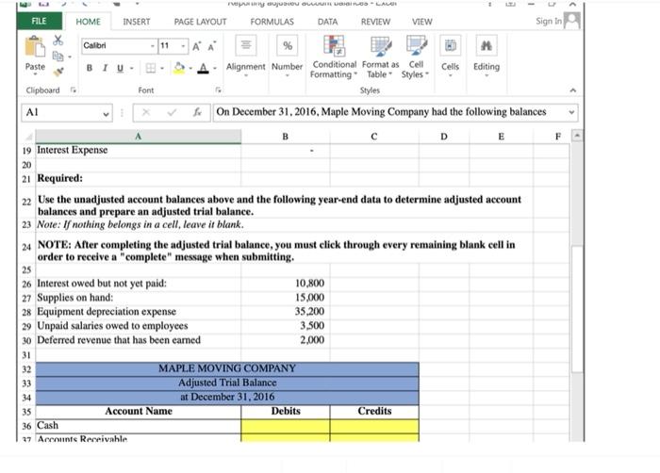Open the FILE tab
This screenshot has width=660, height=473.
point(40,21)
